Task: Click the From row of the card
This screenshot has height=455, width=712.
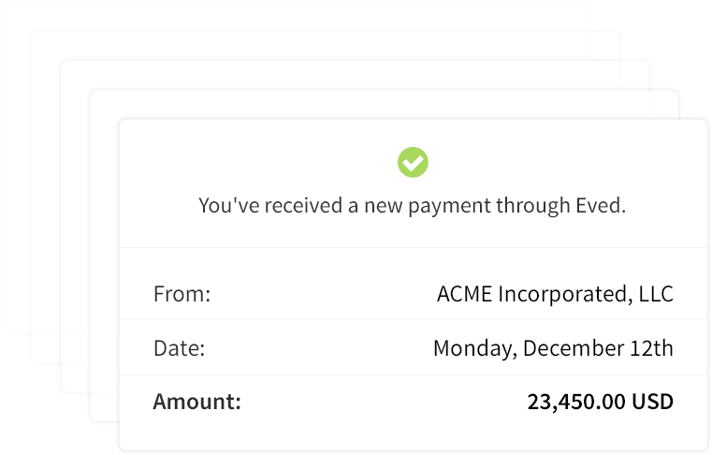Action: click(414, 294)
